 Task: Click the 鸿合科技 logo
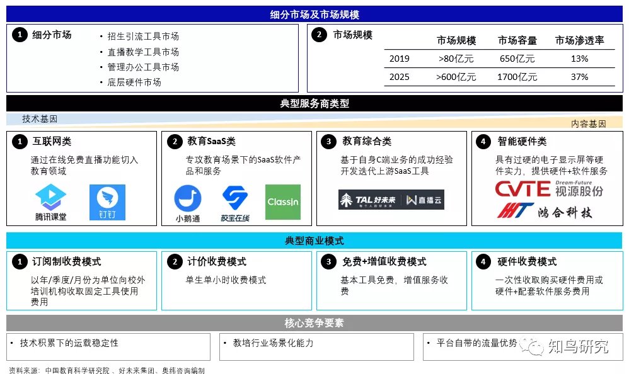click(x=545, y=211)
